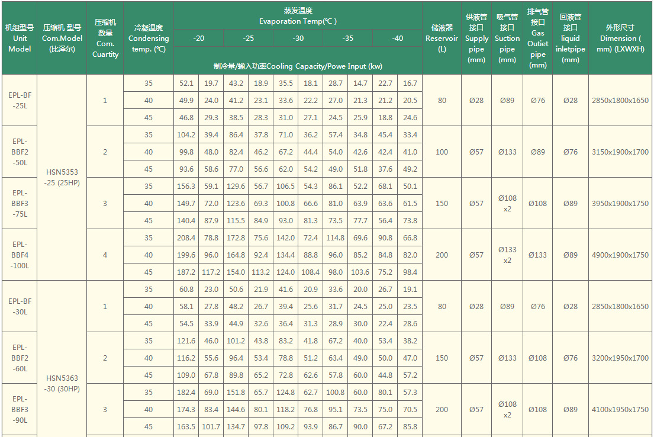Click the 156.3 cooling capacity value

coord(186,186)
